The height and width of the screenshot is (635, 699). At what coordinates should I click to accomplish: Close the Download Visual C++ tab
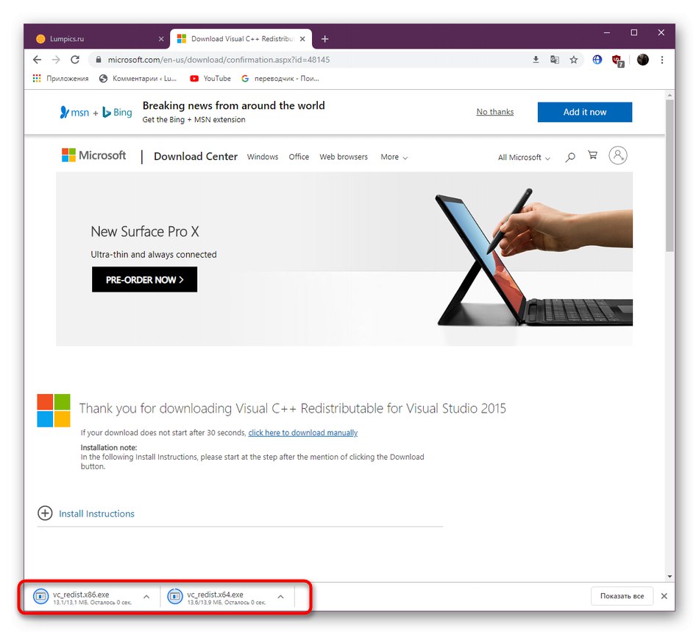(x=302, y=39)
